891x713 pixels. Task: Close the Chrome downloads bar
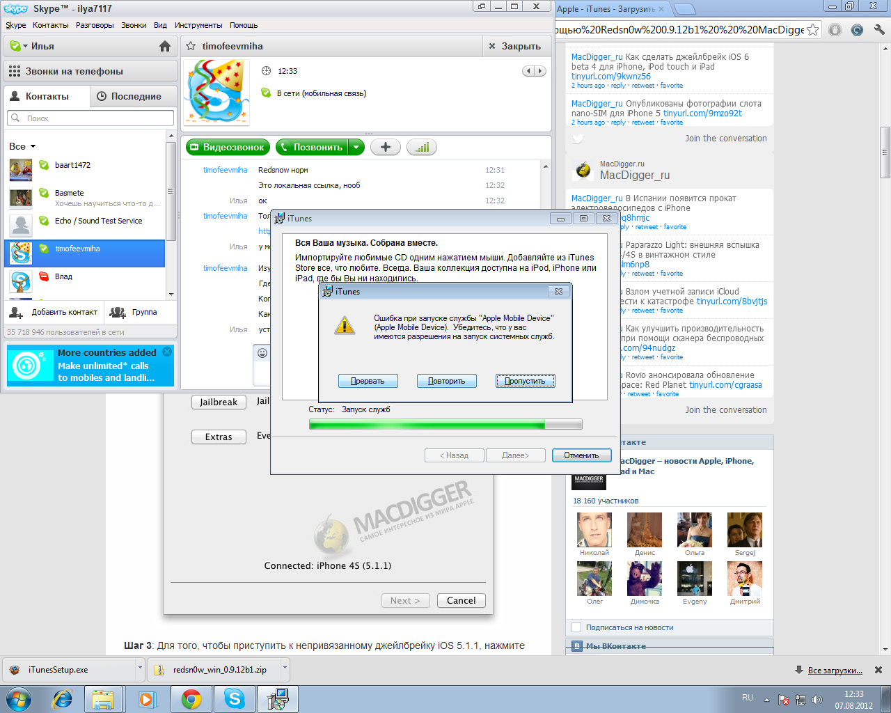pyautogui.click(x=878, y=670)
